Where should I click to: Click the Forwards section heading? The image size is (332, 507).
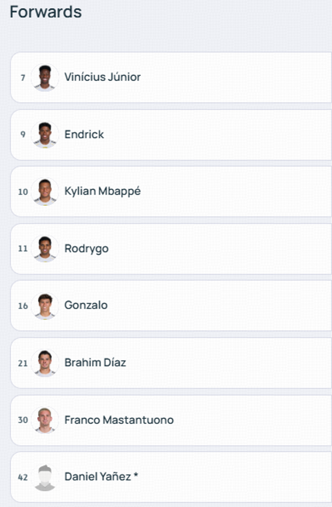(46, 12)
